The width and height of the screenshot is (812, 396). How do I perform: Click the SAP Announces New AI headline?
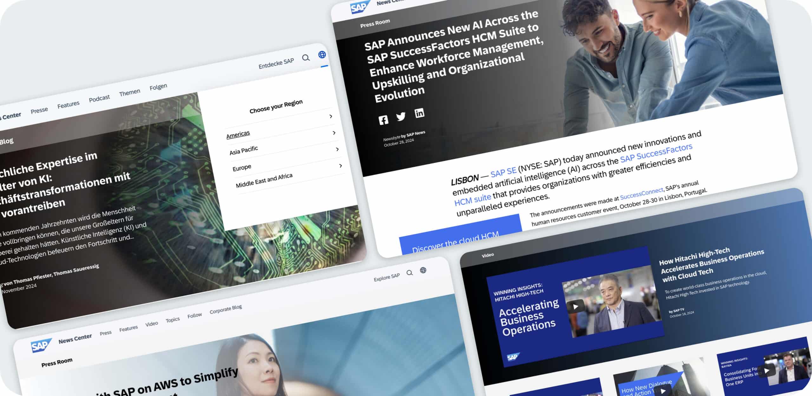click(454, 57)
